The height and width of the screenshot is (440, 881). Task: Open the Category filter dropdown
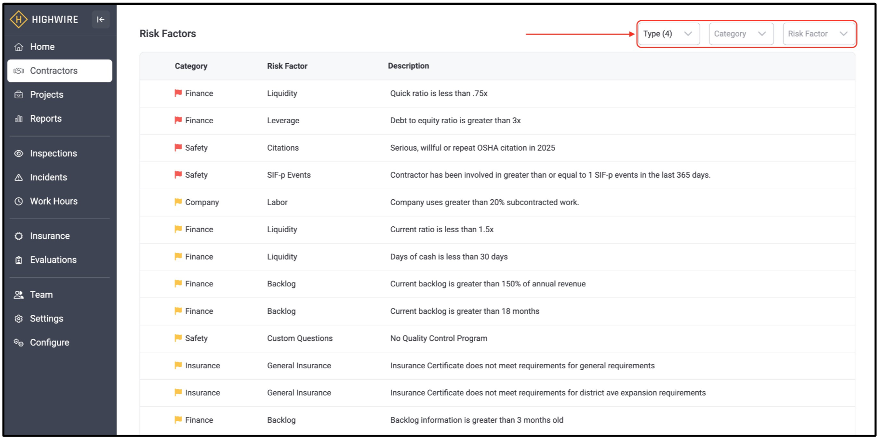tap(741, 34)
